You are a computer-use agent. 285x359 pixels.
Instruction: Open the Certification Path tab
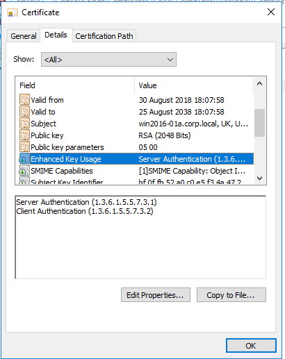pos(104,36)
